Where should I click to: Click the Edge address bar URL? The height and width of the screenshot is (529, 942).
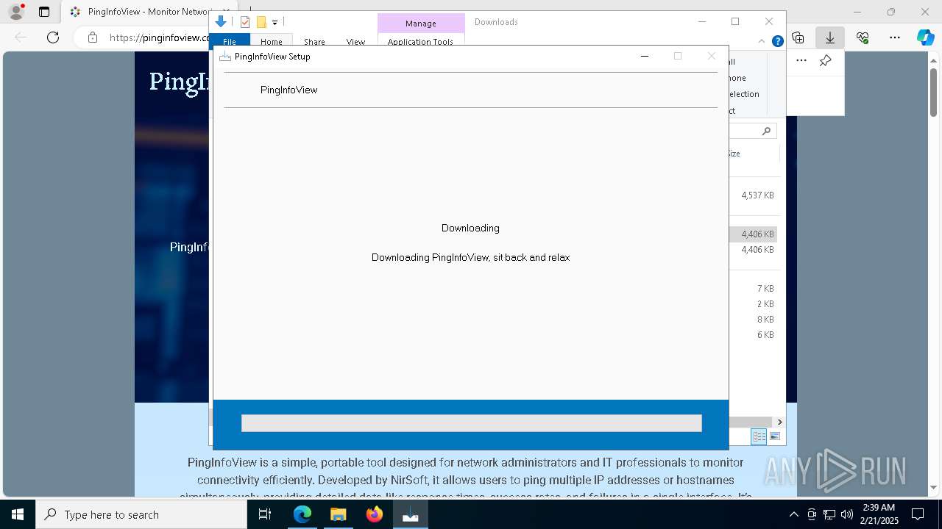pos(159,37)
